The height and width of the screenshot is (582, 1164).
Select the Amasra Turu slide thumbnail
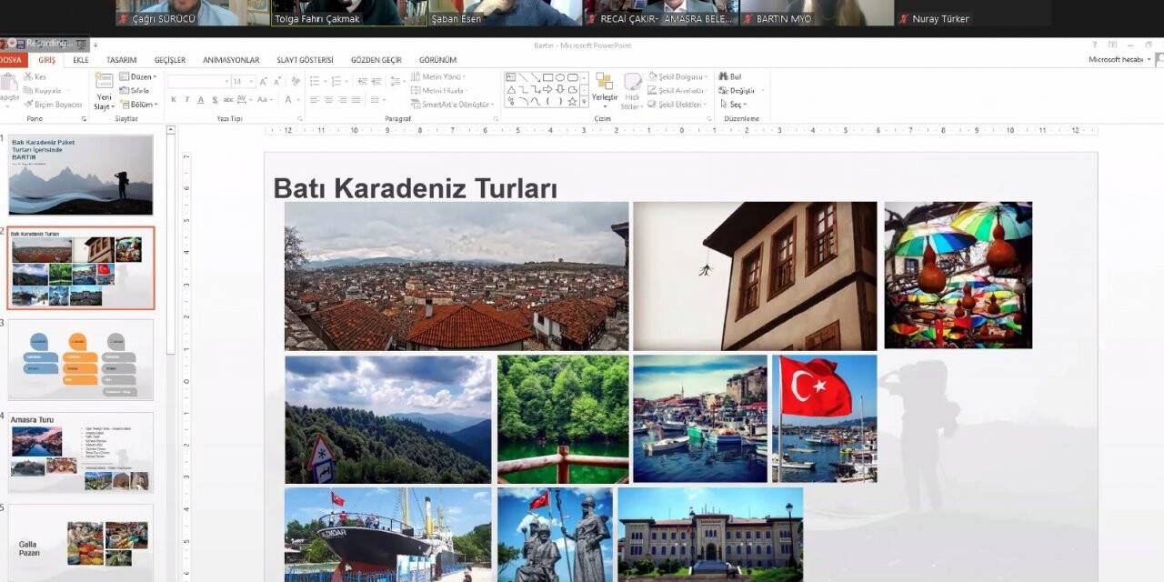point(80,452)
